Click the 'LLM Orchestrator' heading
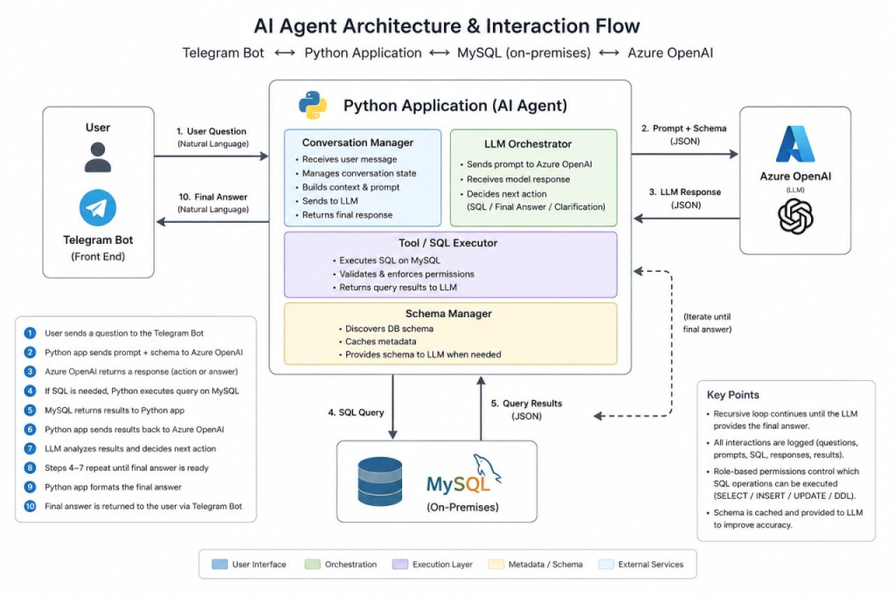This screenshot has width=895, height=596. 528,144
